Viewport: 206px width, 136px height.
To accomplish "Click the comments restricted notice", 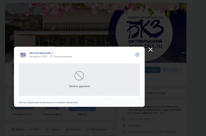I will tap(48, 102).
